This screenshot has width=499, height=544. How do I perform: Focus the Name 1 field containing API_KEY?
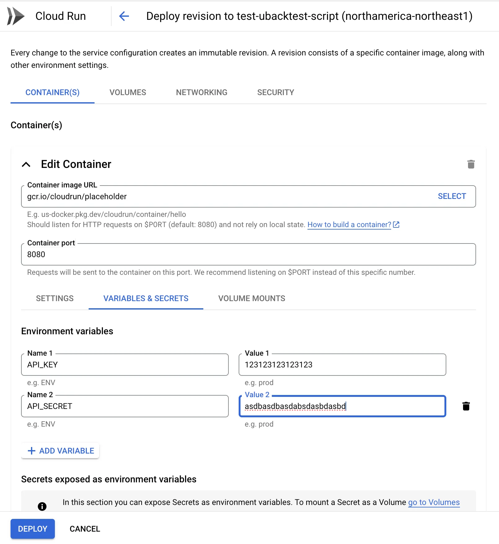click(x=125, y=365)
